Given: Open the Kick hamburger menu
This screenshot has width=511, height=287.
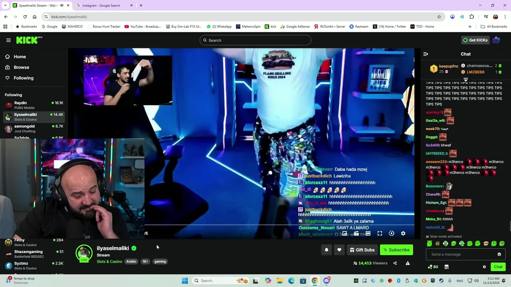Looking at the screenshot, I should [8, 40].
